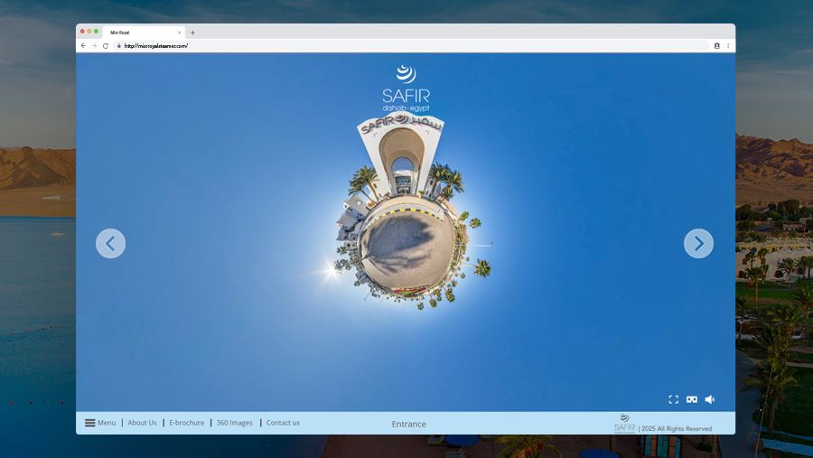The height and width of the screenshot is (458, 813).
Task: Open the E-brochure link
Action: tap(187, 423)
